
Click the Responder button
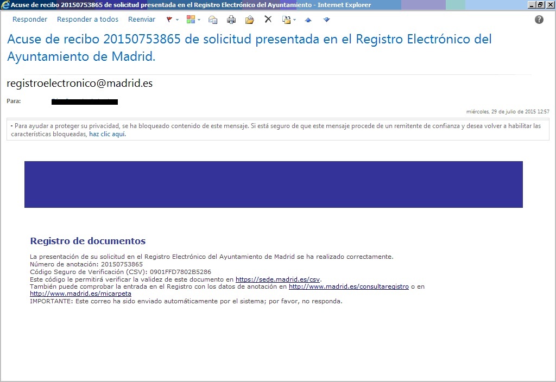coord(30,20)
